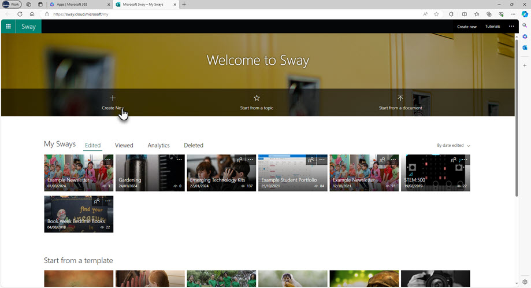Open Example Student Portfolio Sway
Screen dimensions: 531x288
[293, 173]
